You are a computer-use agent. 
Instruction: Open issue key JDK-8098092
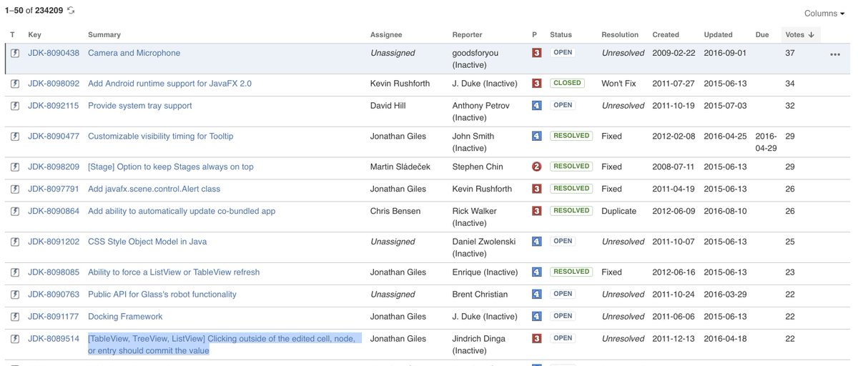[x=54, y=84]
